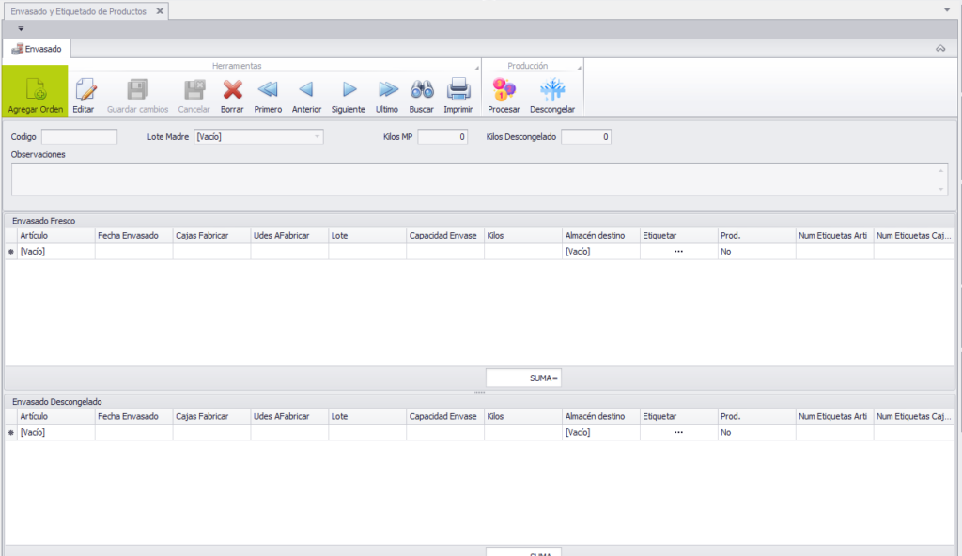
Task: Open Buscar binoculars search
Action: [x=422, y=90]
